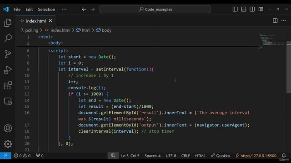
Task: Click the '// stop timer' comment
Action: pyautogui.click(x=158, y=131)
